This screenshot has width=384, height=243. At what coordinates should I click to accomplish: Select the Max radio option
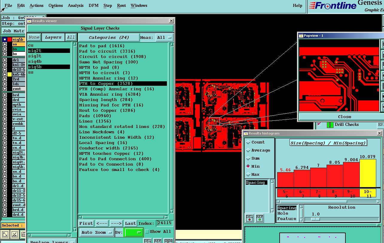point(248,175)
